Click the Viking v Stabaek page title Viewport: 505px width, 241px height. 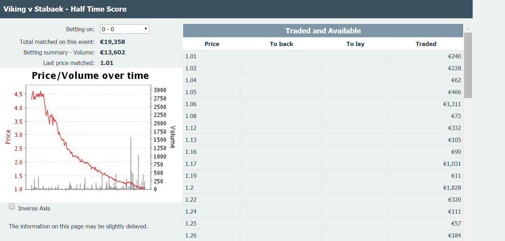[x=65, y=9]
